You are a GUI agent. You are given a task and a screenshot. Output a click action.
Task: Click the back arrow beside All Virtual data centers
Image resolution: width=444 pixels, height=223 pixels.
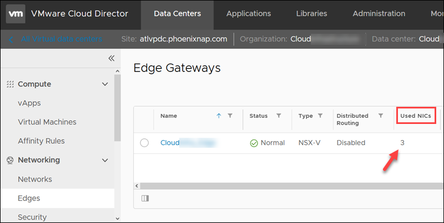pos(11,39)
